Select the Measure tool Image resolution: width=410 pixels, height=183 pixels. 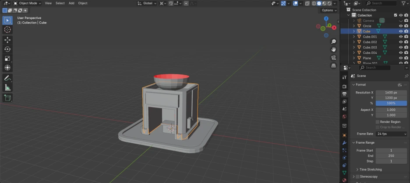click(x=7, y=88)
